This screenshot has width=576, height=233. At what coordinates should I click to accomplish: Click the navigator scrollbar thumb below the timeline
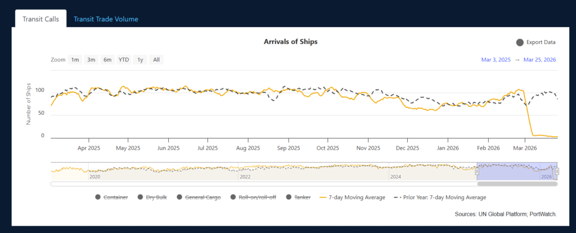point(517,183)
